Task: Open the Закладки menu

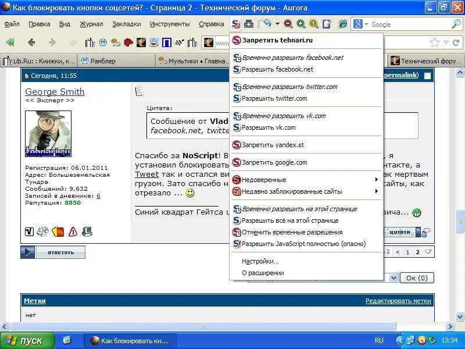Action: (x=126, y=24)
